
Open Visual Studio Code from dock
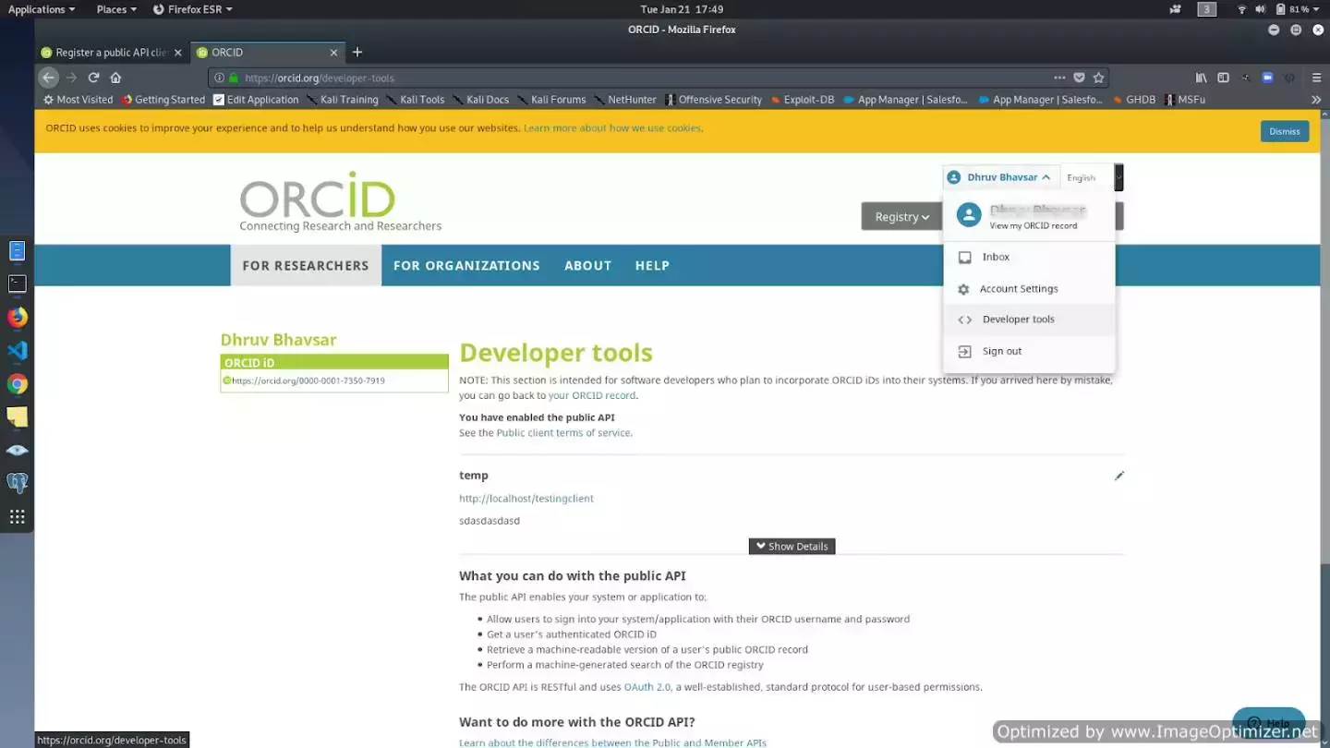coord(17,351)
